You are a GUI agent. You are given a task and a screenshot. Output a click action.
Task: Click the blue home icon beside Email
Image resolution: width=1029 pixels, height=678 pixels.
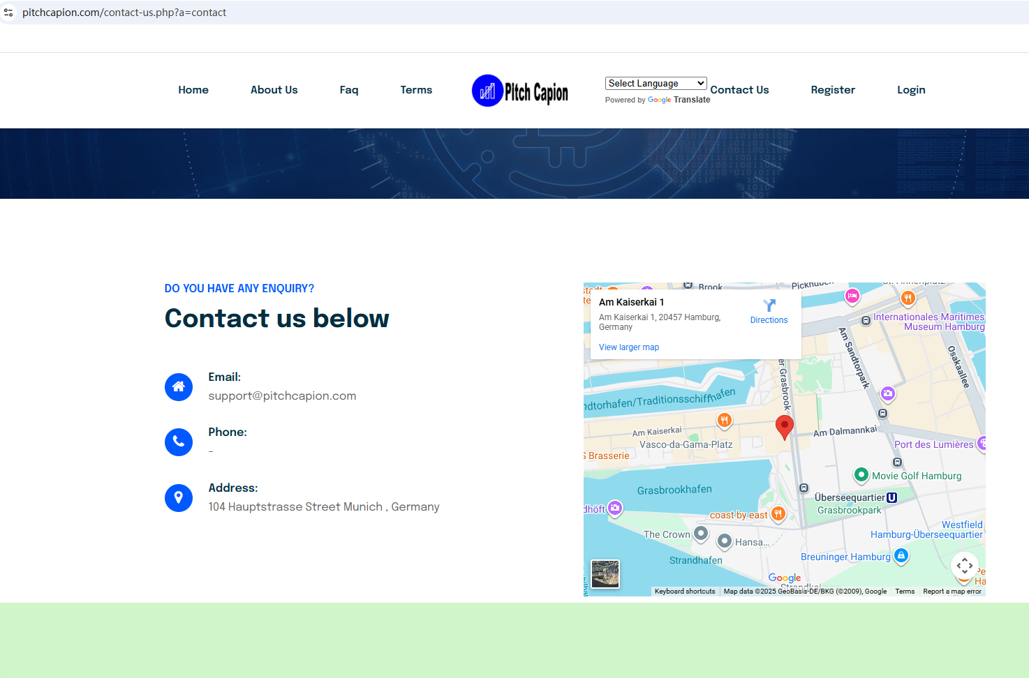coord(179,386)
